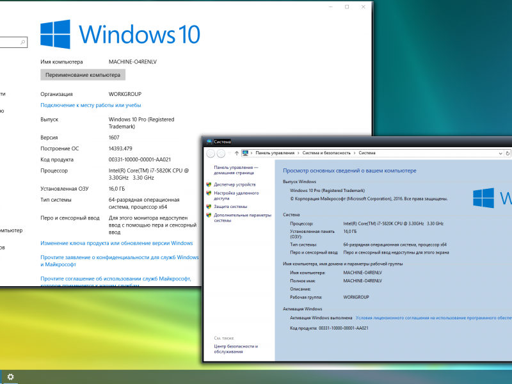Maximize the Settings window
This screenshot has height=384, width=512.
pos(347,7)
